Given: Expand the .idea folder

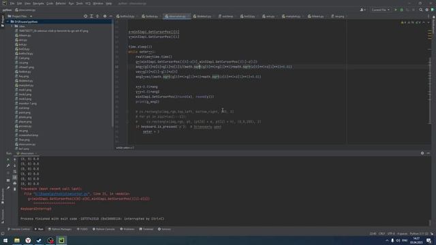Looking at the screenshot, I should click(12, 26).
